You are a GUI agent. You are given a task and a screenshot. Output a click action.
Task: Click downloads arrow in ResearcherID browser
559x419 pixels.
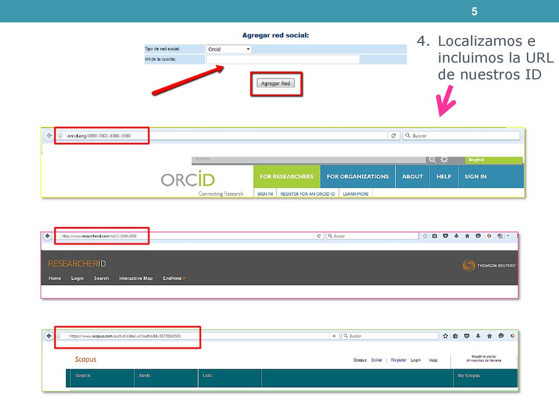456,236
